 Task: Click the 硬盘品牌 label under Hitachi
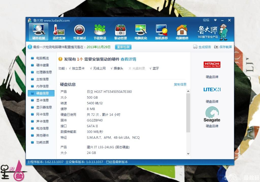coord(212,77)
